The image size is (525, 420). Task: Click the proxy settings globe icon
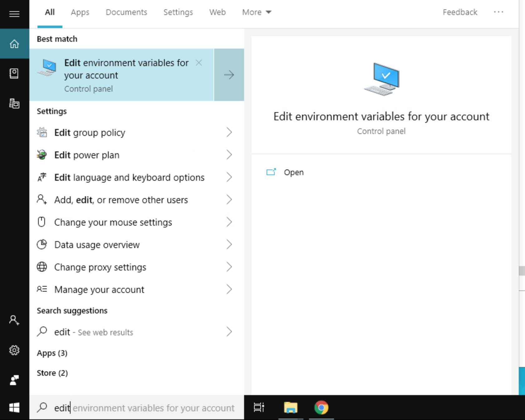(42, 267)
